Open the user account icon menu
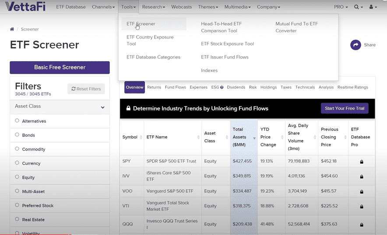The image size is (387, 235). 373,7
